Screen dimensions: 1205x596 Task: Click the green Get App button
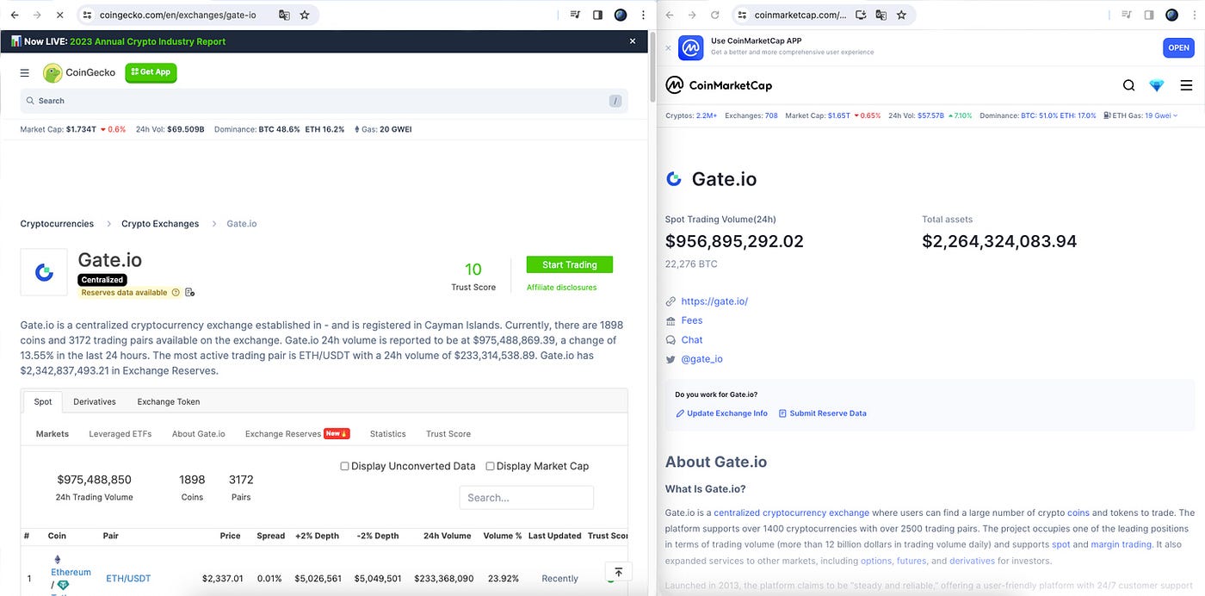point(151,72)
